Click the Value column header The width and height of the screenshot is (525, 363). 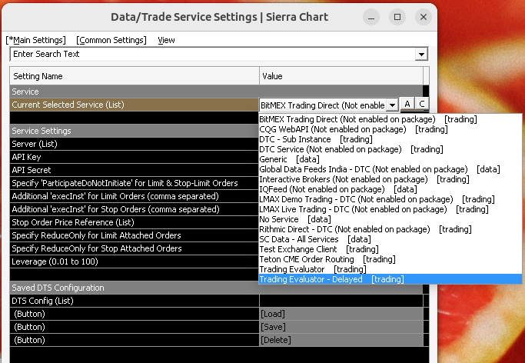point(341,76)
